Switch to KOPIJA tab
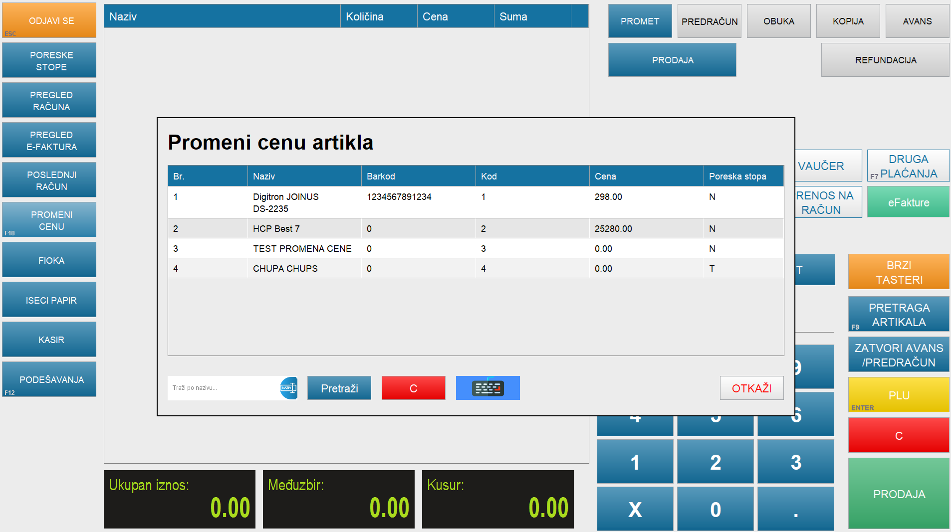Image resolution: width=951 pixels, height=532 pixels. (848, 21)
